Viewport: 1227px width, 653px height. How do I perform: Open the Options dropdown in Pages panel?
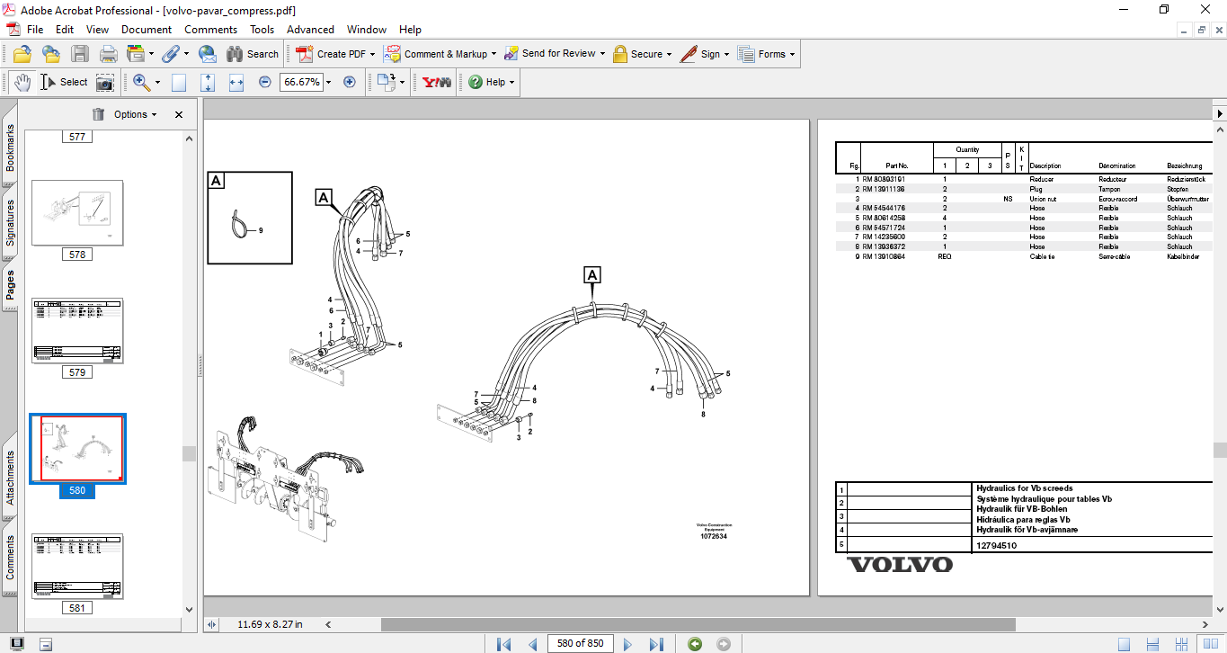(x=135, y=114)
